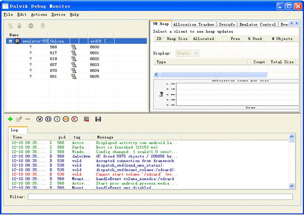Open the Help menu
304x219 pixels.
tap(74, 14)
